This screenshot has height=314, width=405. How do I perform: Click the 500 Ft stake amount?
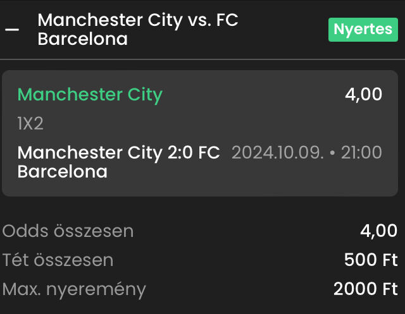pos(371,260)
